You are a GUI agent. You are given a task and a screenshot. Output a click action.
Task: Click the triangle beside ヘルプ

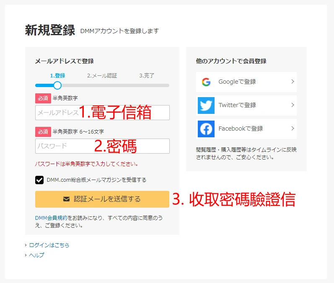coord(26,255)
